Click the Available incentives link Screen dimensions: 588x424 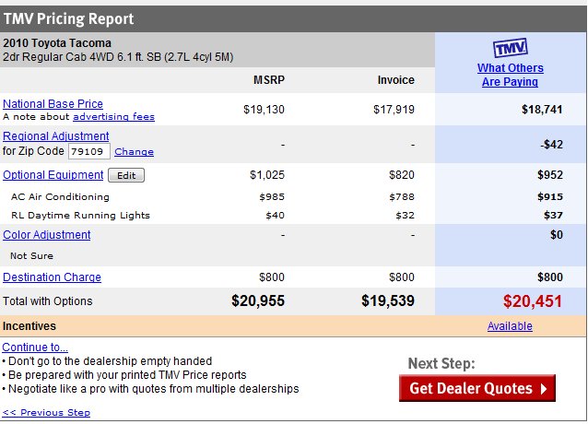(510, 326)
